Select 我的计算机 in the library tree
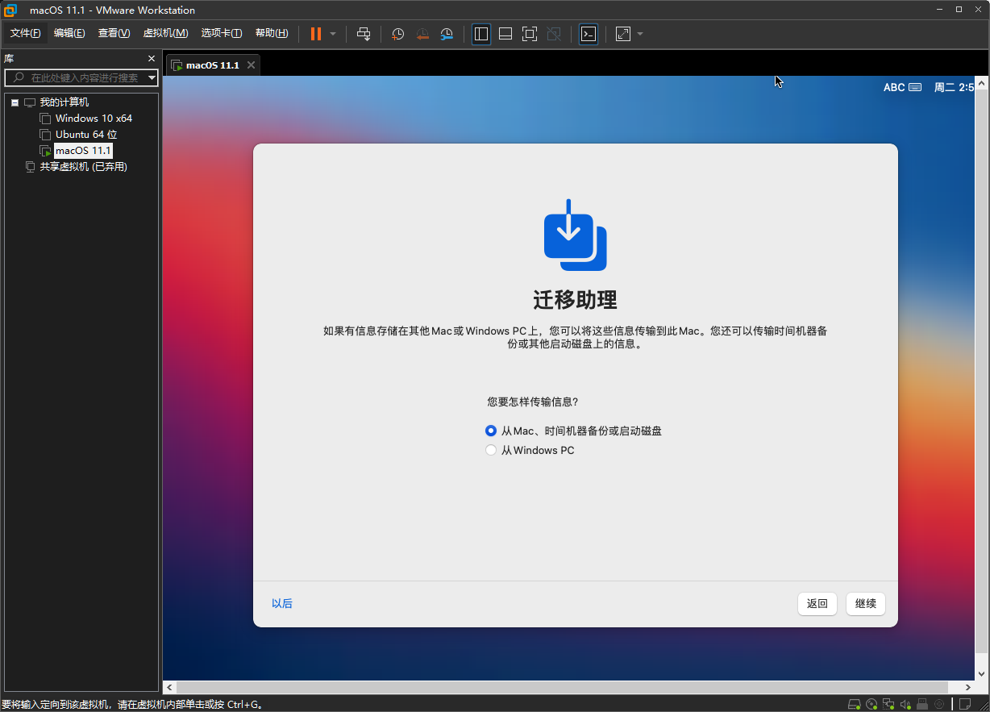 pyautogui.click(x=64, y=102)
